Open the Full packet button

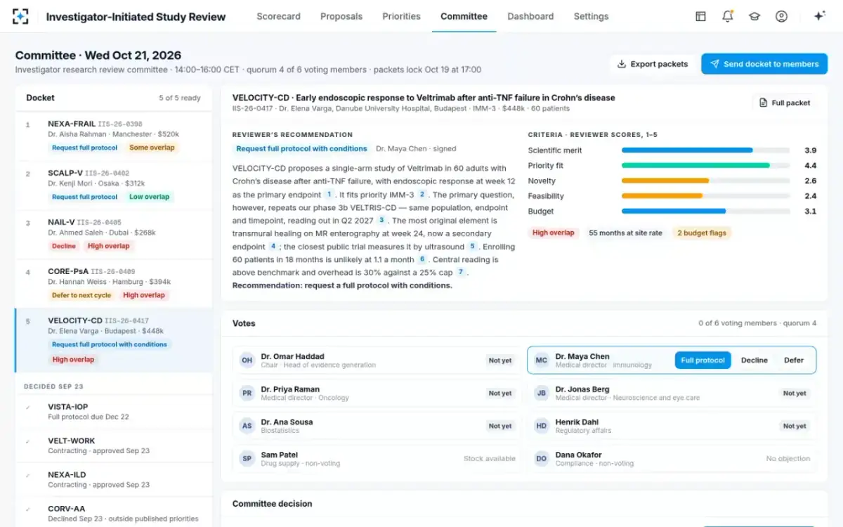point(784,103)
